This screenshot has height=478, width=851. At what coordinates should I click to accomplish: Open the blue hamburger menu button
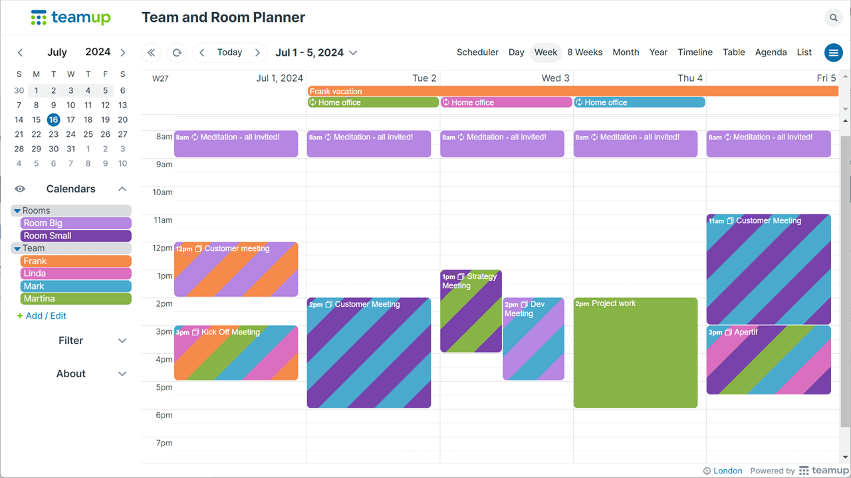[x=833, y=52]
